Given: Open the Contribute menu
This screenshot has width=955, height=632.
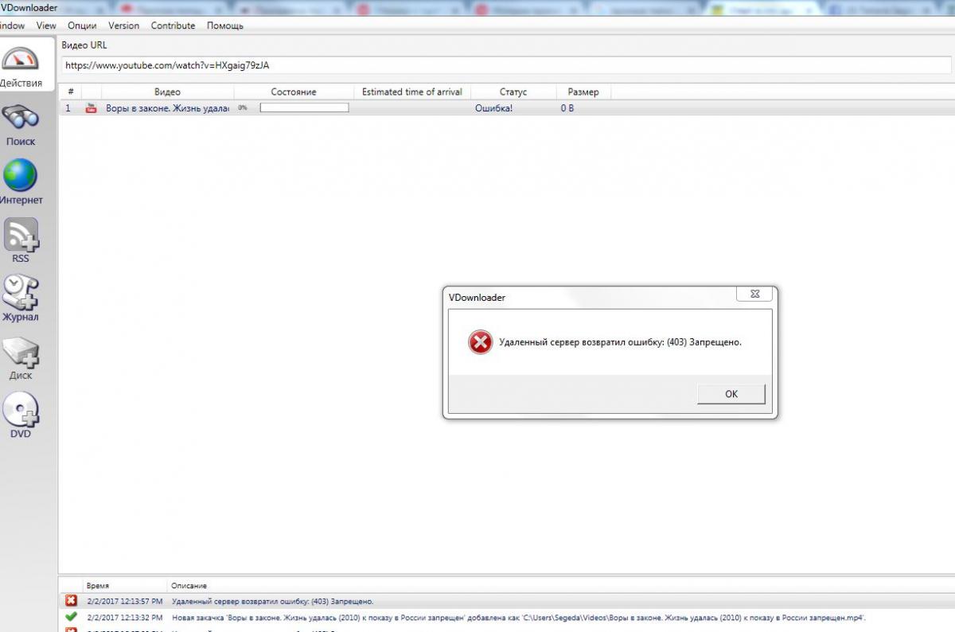Looking at the screenshot, I should 173,25.
